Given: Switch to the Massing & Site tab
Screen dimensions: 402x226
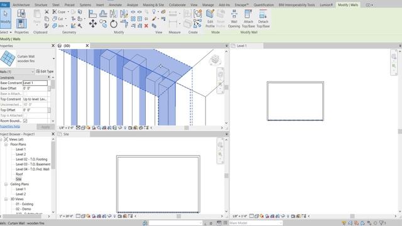Looking at the screenshot, I should 153,5.
